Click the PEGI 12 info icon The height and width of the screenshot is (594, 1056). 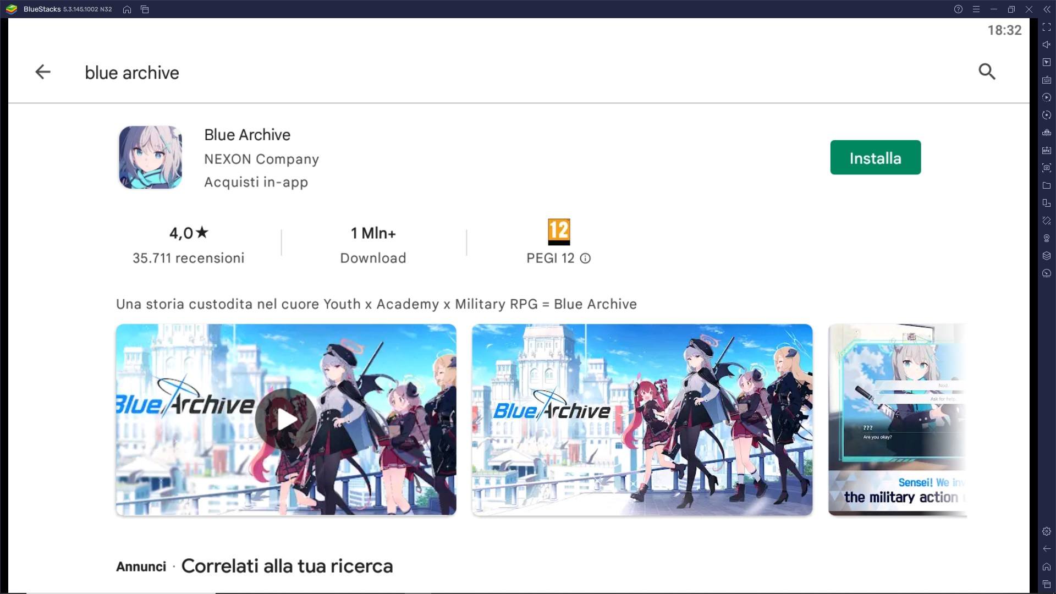585,258
